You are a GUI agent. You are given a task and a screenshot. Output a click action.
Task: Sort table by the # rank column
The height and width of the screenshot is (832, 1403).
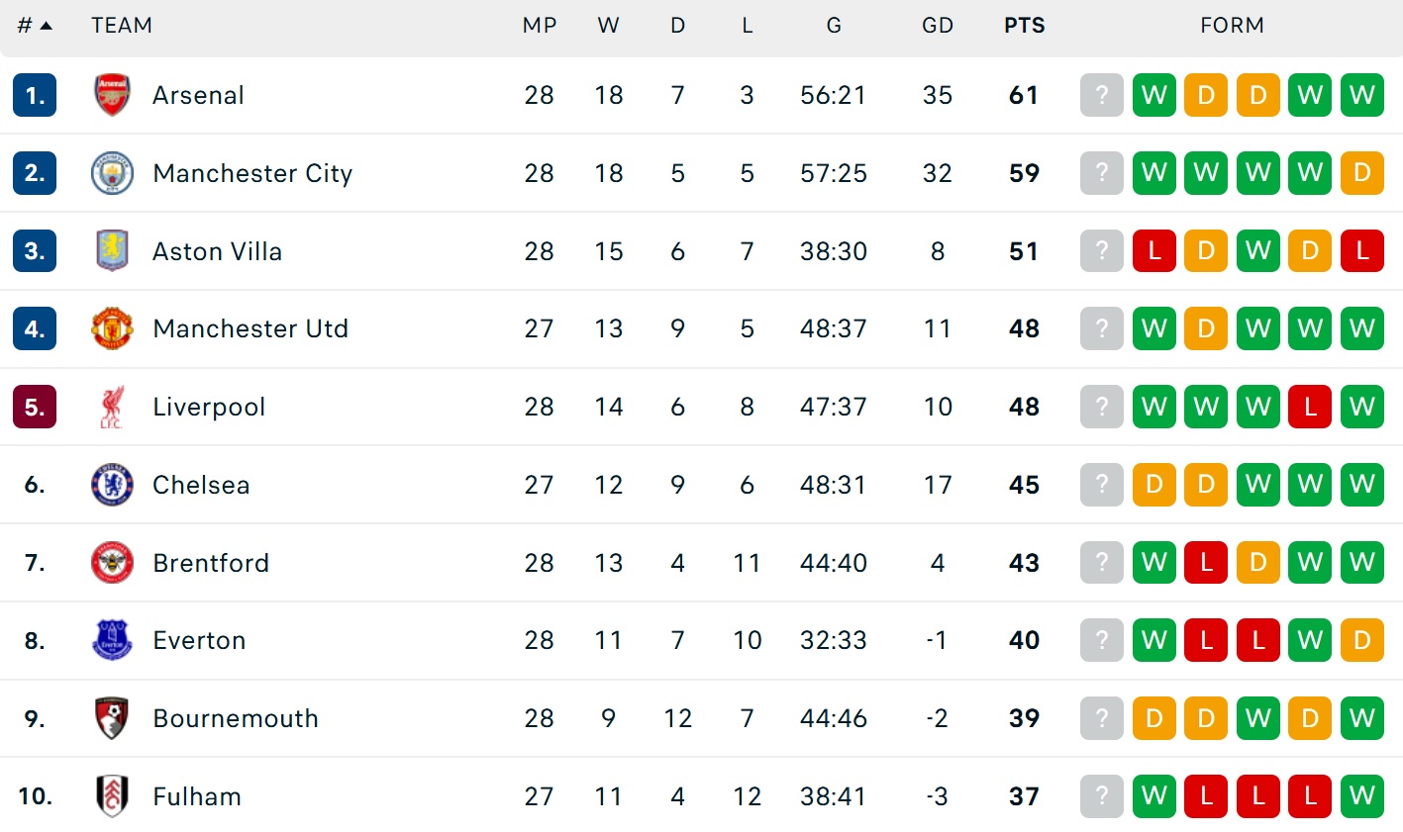[34, 26]
